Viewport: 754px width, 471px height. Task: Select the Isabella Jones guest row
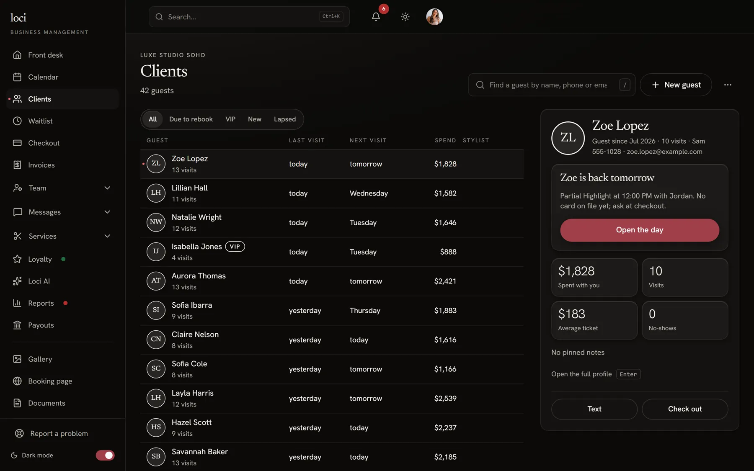click(332, 252)
